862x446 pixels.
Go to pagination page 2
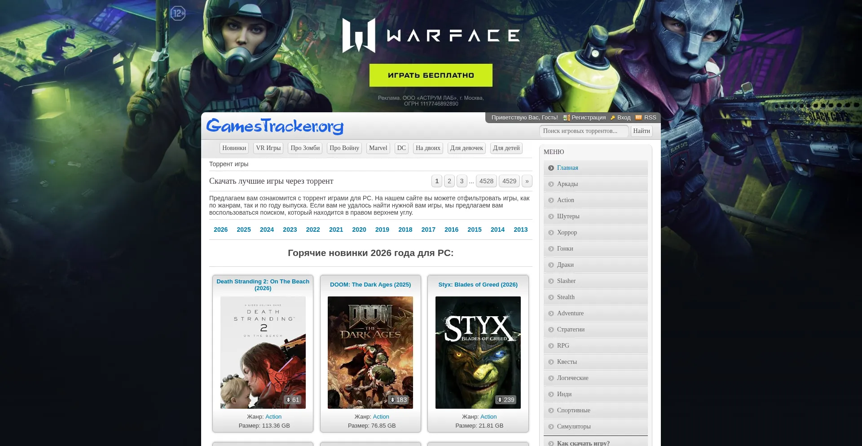(449, 181)
